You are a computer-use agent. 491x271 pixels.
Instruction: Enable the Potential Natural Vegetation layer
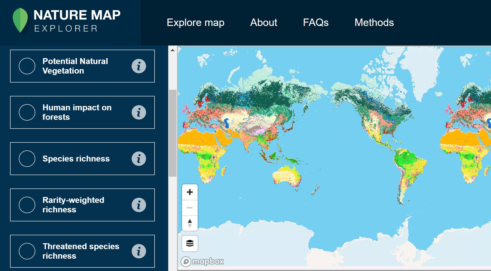[27, 66]
